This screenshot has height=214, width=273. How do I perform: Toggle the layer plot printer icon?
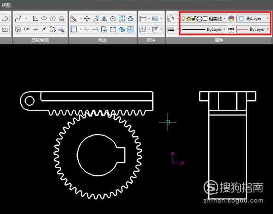[x=200, y=19]
